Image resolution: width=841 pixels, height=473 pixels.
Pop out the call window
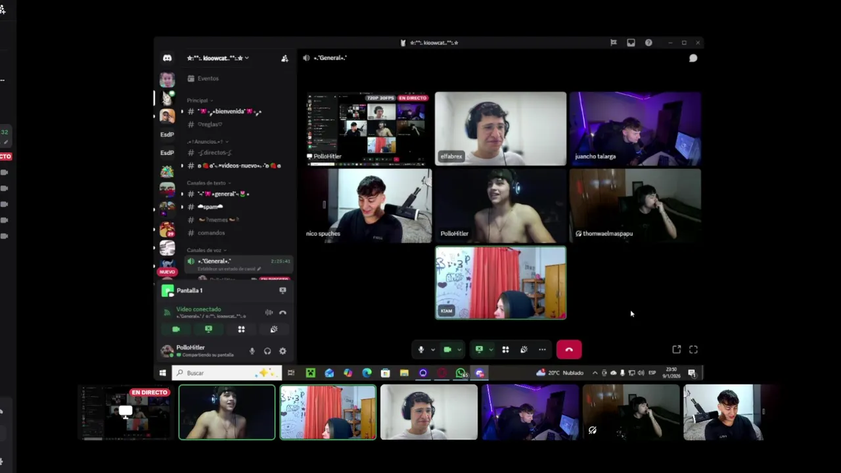[677, 349]
